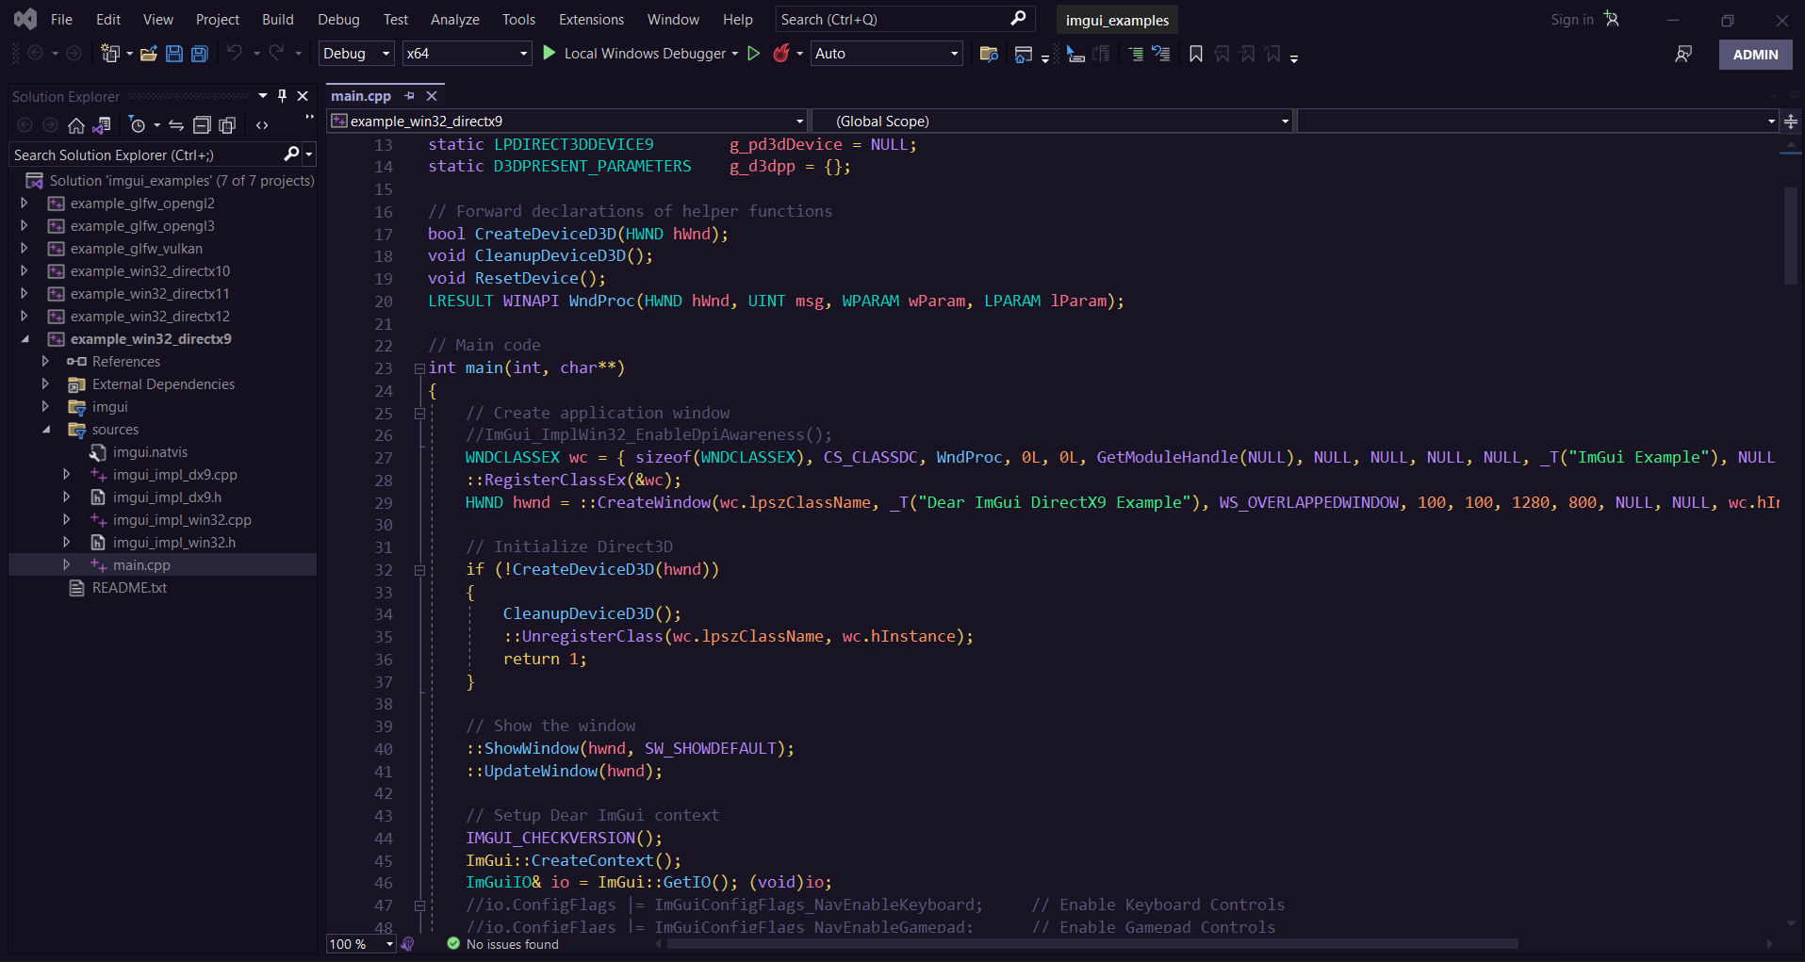Open the Extensions menu

591,19
